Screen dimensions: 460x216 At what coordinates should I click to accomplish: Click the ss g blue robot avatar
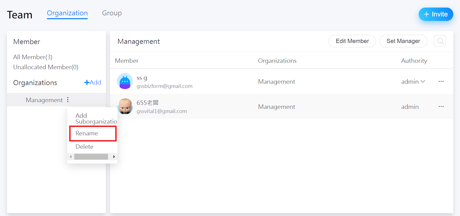click(125, 81)
